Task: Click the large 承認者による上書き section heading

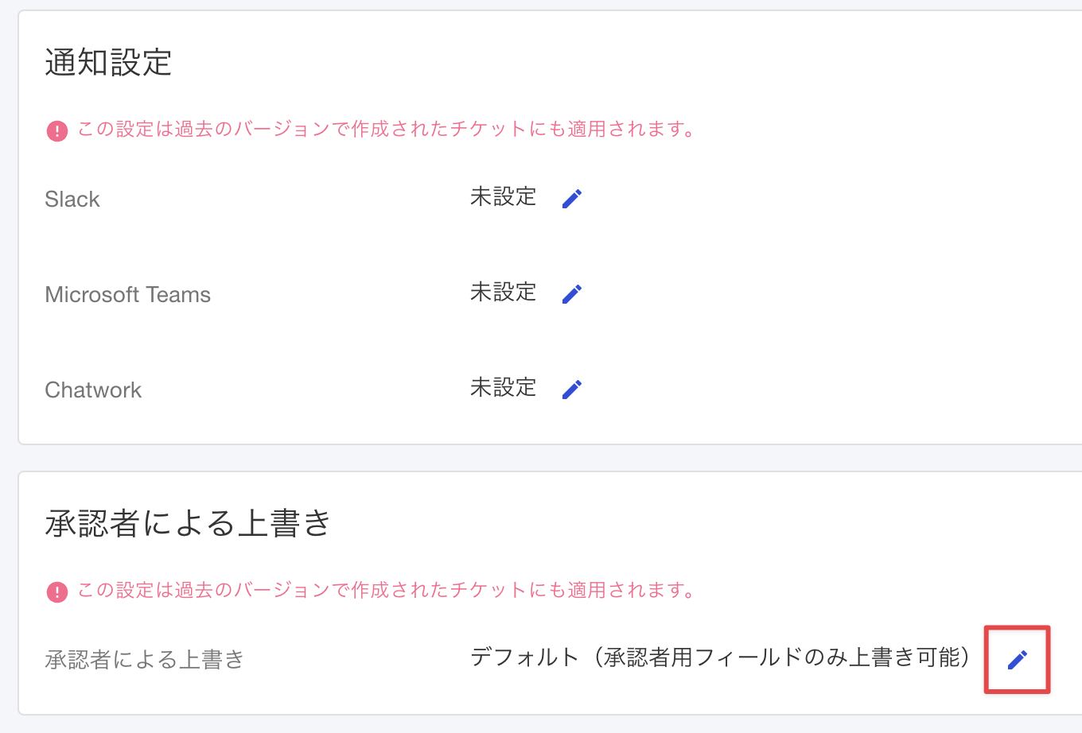Action: click(x=188, y=524)
